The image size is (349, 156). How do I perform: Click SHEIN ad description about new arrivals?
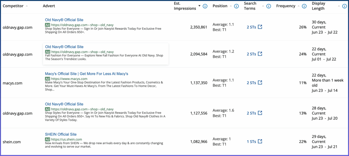click(104, 145)
